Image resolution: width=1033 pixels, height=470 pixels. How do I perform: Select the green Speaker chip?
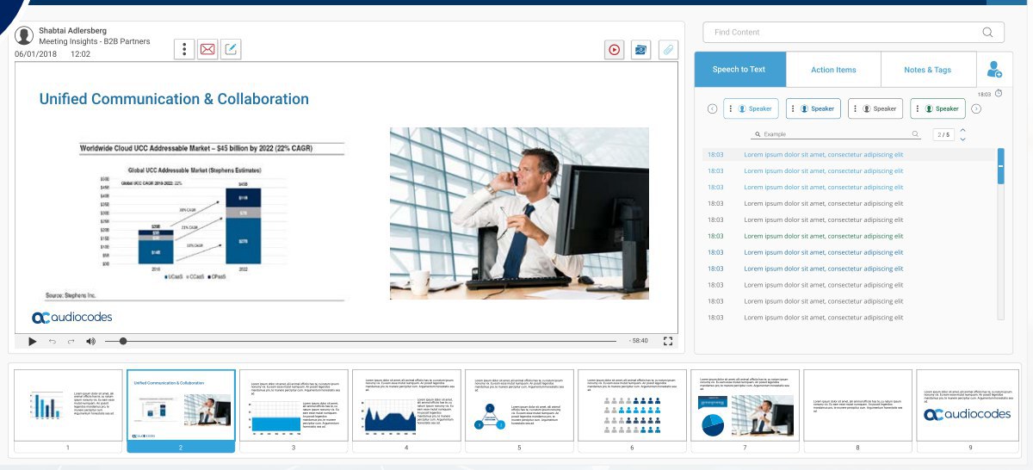pos(938,108)
